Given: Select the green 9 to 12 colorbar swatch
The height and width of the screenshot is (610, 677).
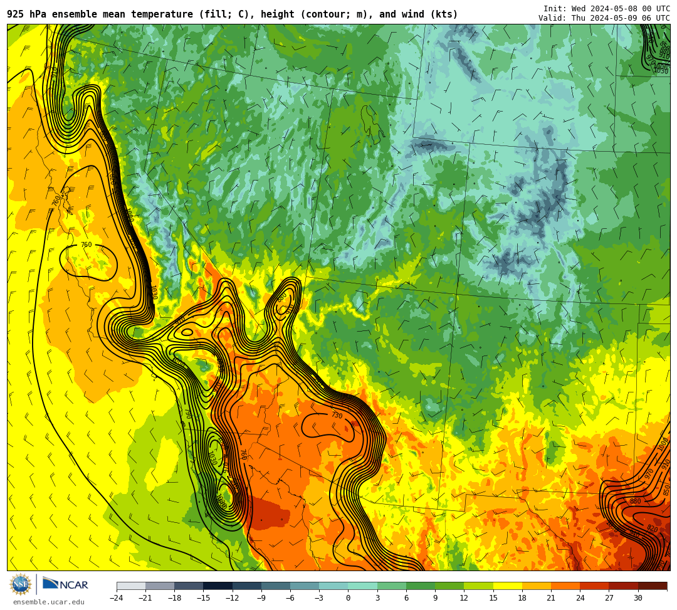Looking at the screenshot, I should [x=450, y=586].
